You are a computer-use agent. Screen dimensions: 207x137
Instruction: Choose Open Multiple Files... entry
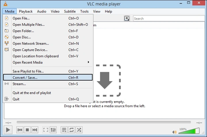(x=48, y=25)
